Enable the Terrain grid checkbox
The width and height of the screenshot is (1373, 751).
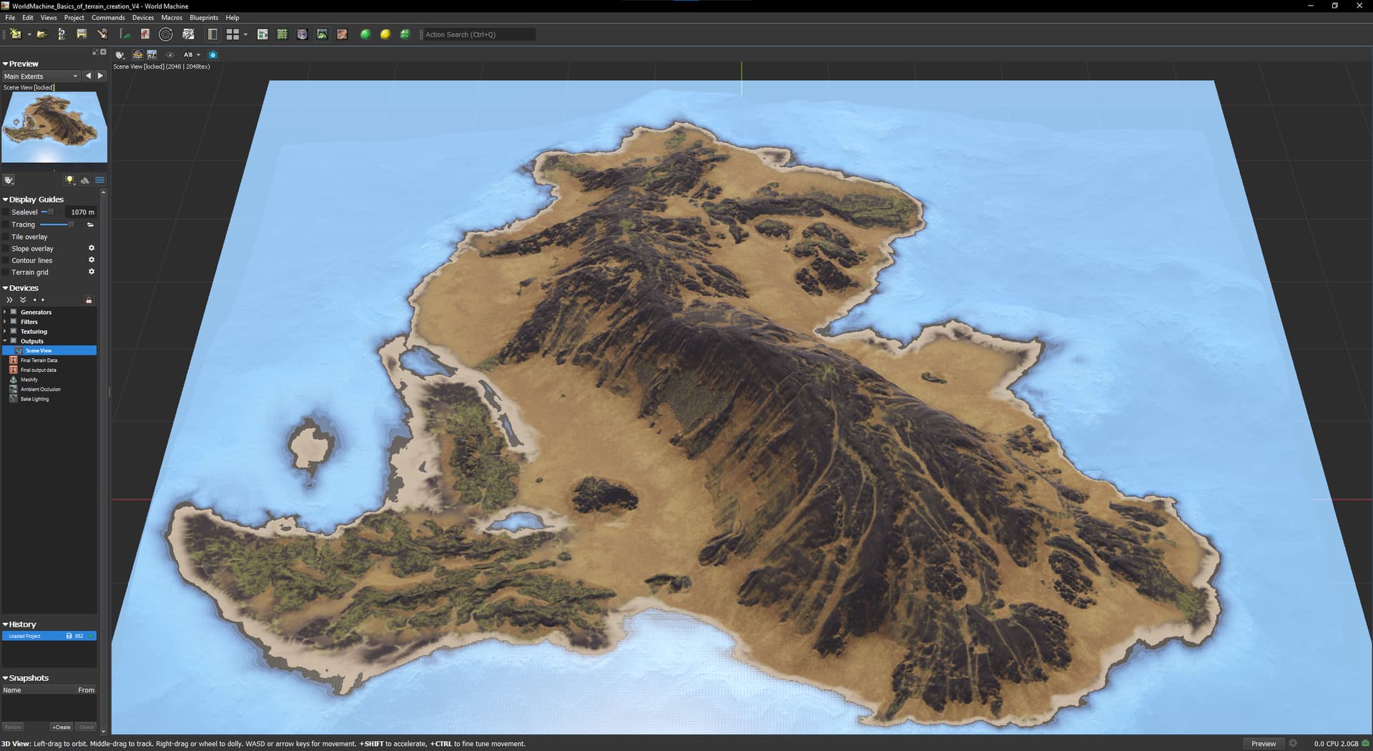[x=6, y=273]
